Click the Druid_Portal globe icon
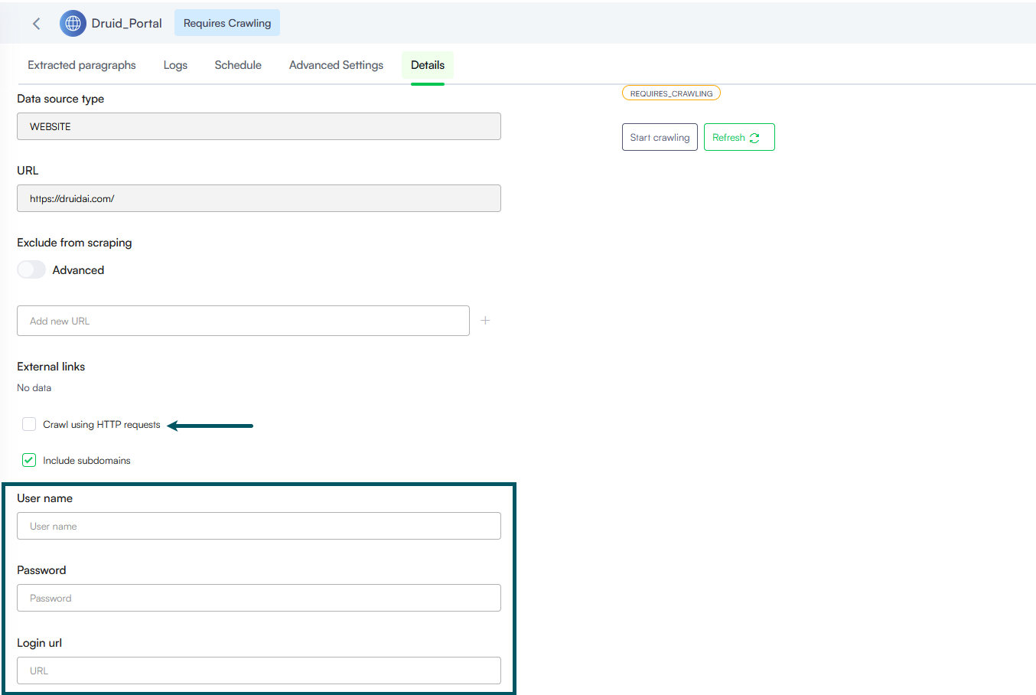The image size is (1036, 695). point(73,24)
